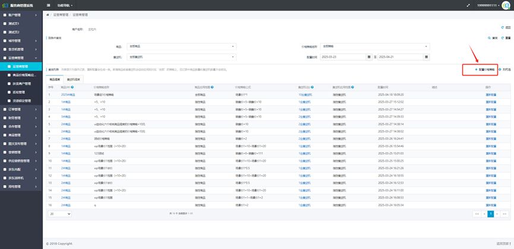Open 测试页2 in the sidebar
Viewport: 514px width, 249px height.
(x=21, y=32)
